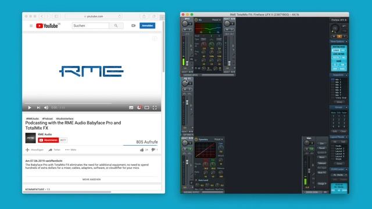
Task: Open the YouTube hamburger guide menu
Action: click(x=31, y=26)
